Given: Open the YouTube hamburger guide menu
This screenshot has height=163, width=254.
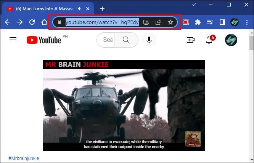Looking at the screenshot, I should (x=13, y=40).
